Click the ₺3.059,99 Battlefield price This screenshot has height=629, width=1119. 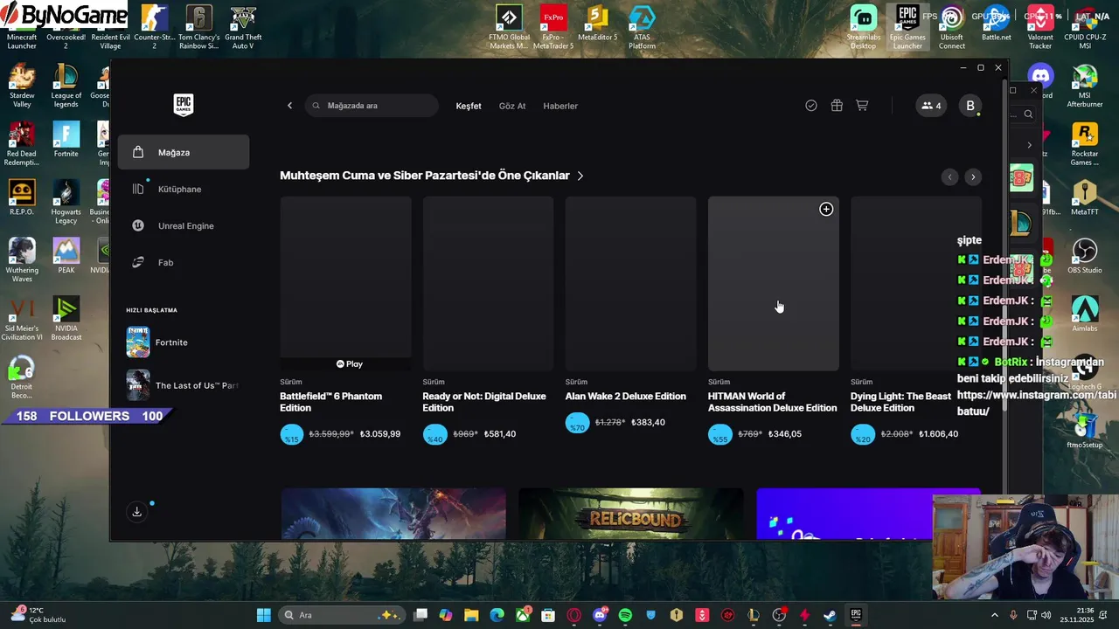(380, 434)
